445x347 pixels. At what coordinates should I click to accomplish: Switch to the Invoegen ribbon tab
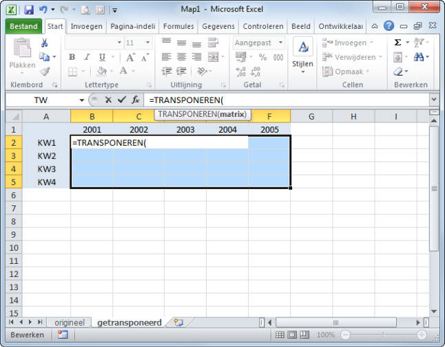coord(86,26)
